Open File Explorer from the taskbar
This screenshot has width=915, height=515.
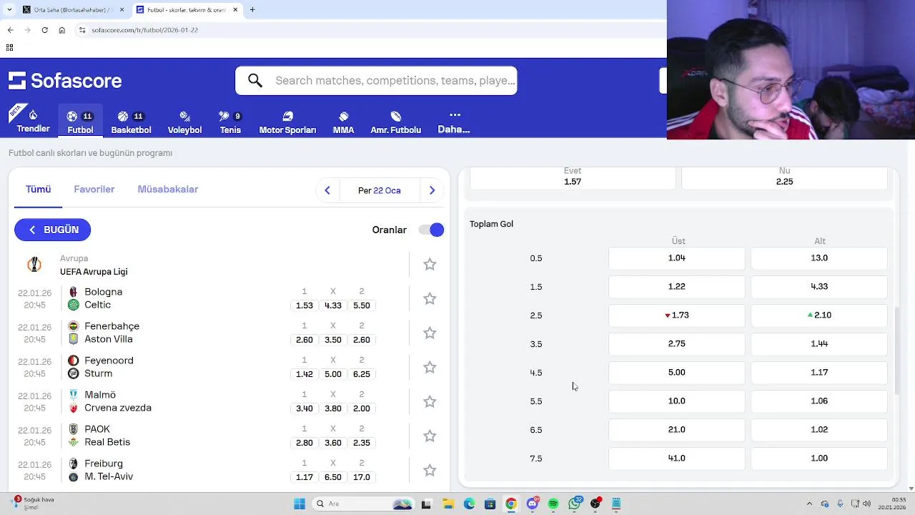point(447,504)
